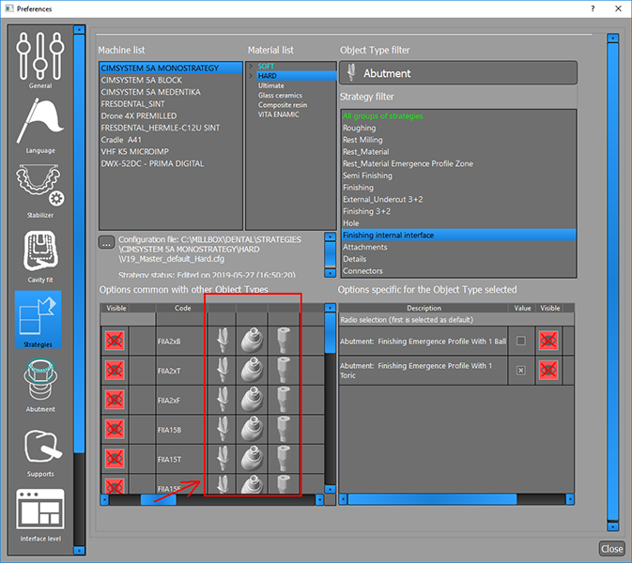This screenshot has width=632, height=563.
Task: Click the abutment base icon in FIIA2xT row
Action: [252, 370]
